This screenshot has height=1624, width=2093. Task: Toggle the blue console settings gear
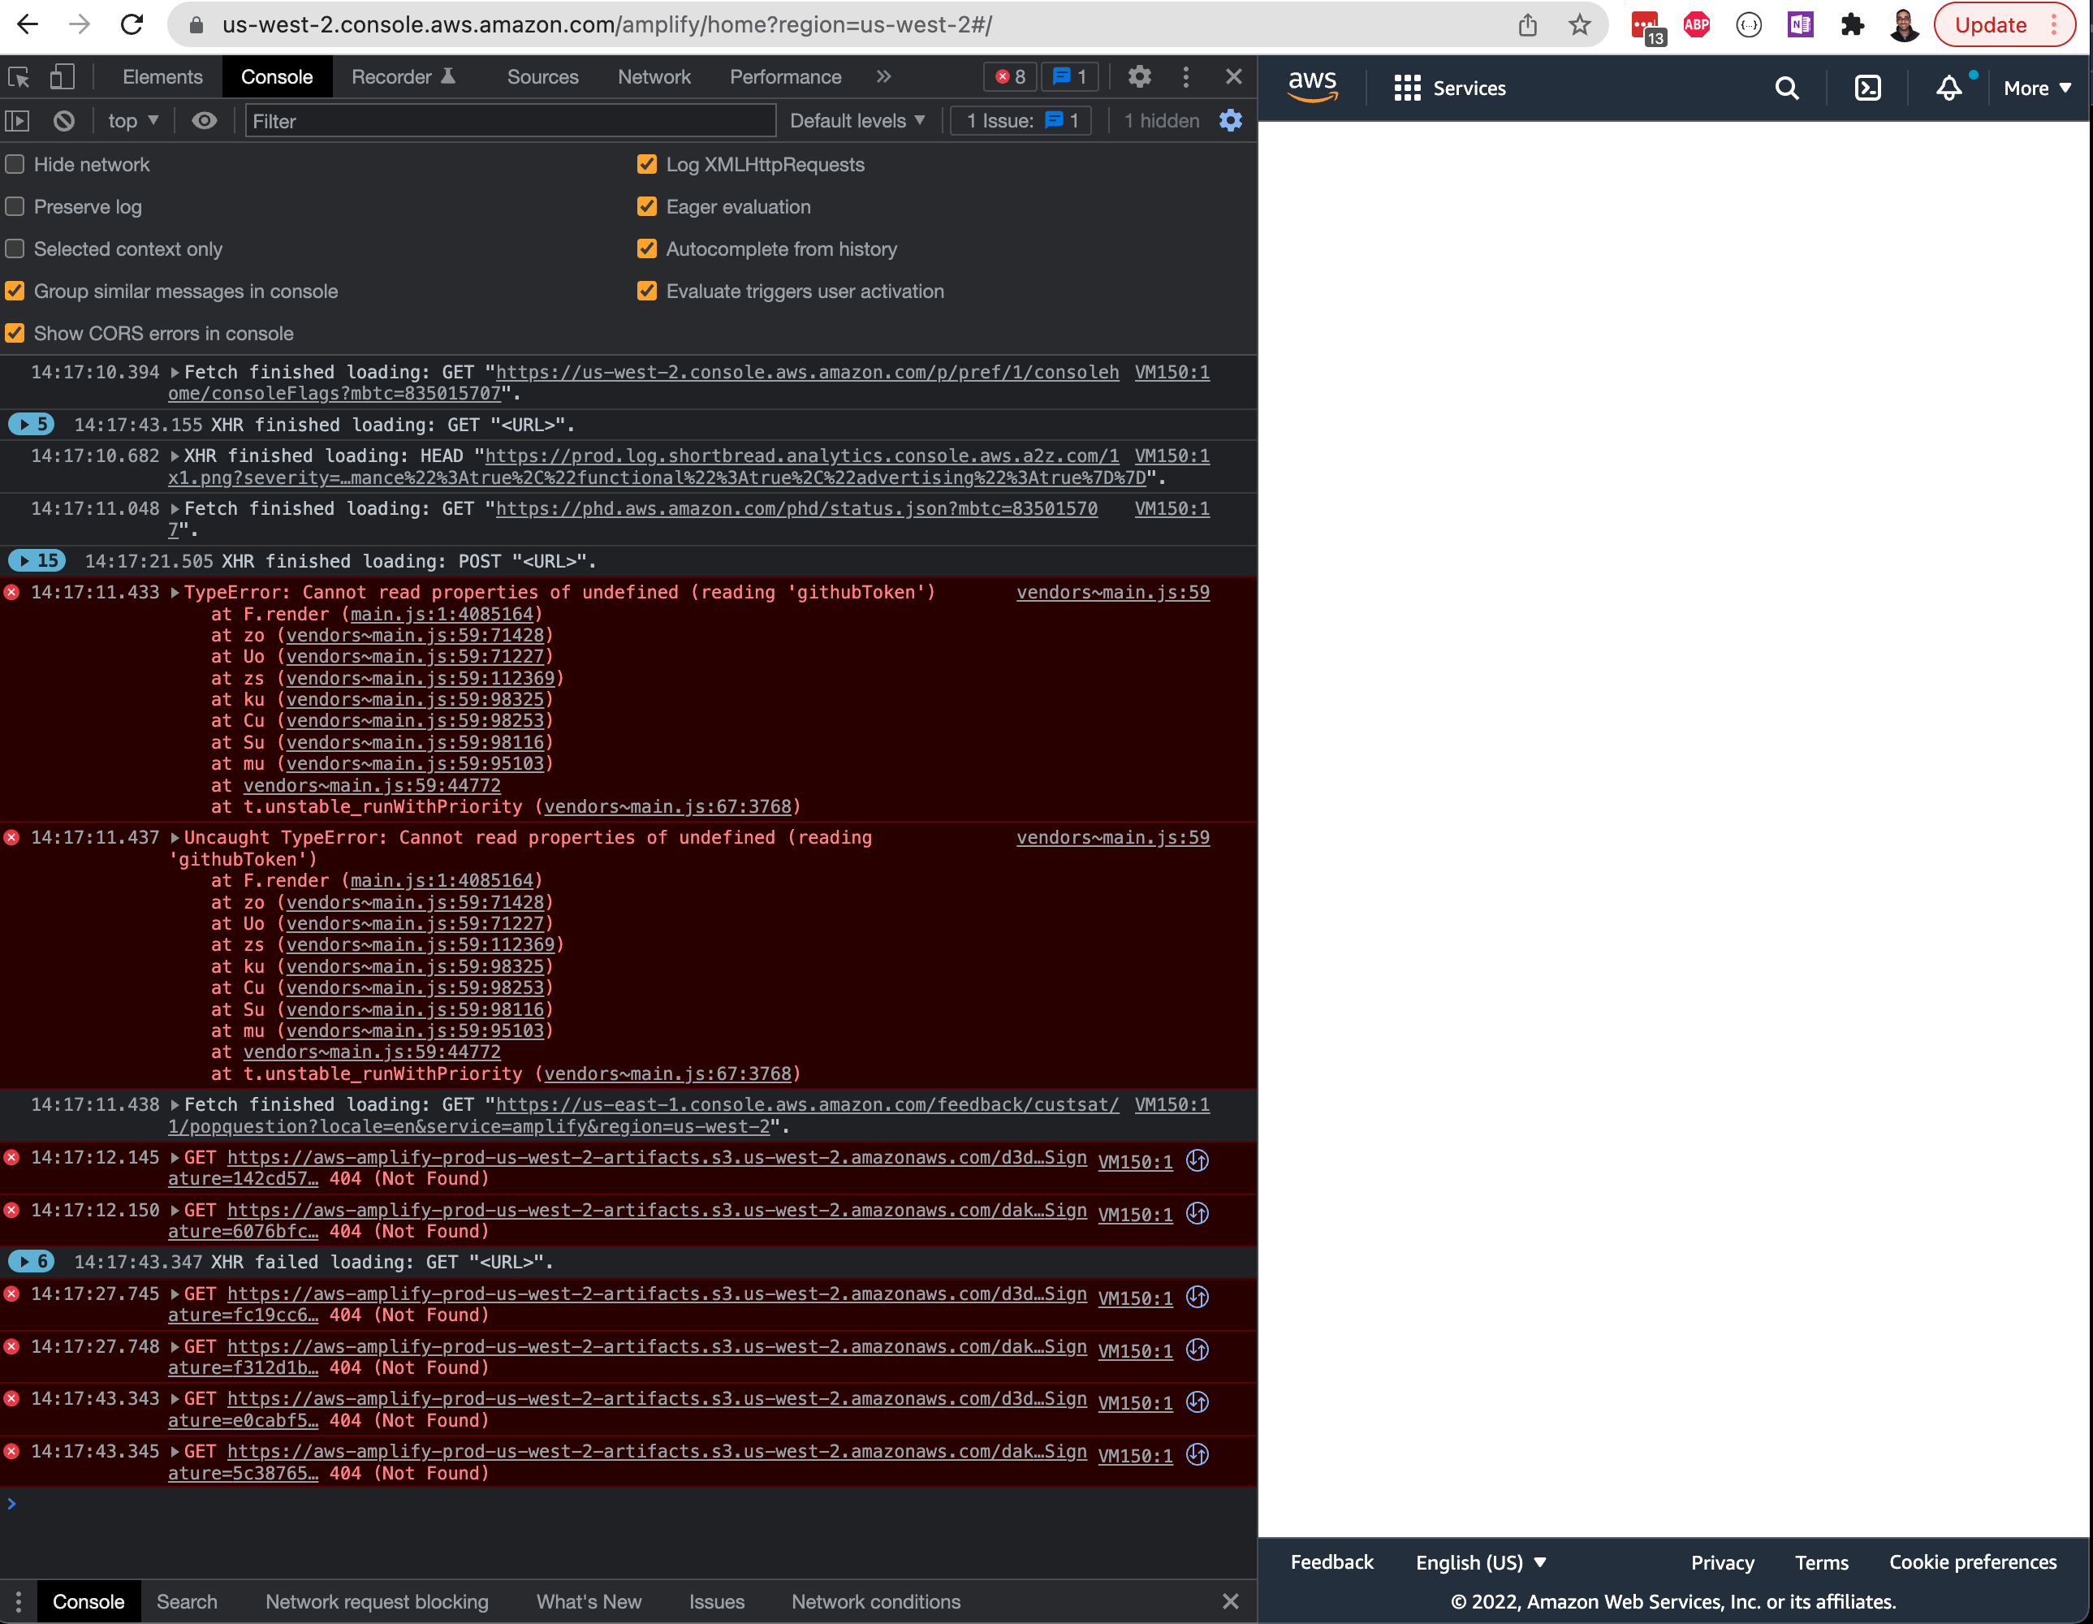pos(1231,121)
